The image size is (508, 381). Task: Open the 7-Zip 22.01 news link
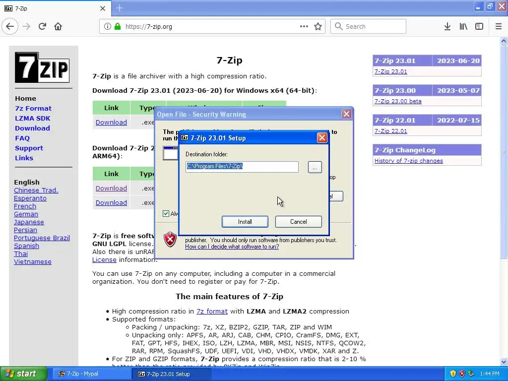[x=391, y=131]
